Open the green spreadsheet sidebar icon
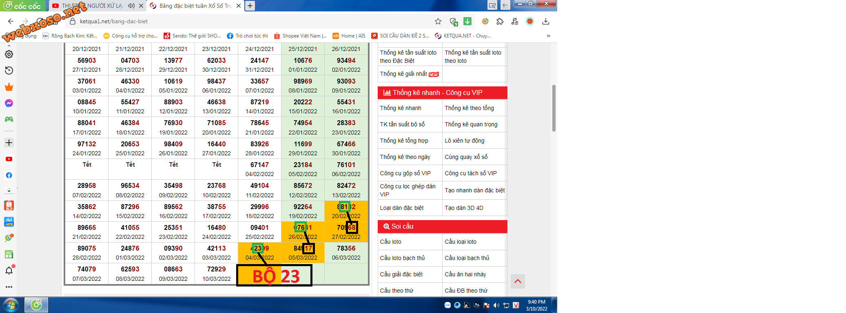846x313 pixels. pos(9,254)
